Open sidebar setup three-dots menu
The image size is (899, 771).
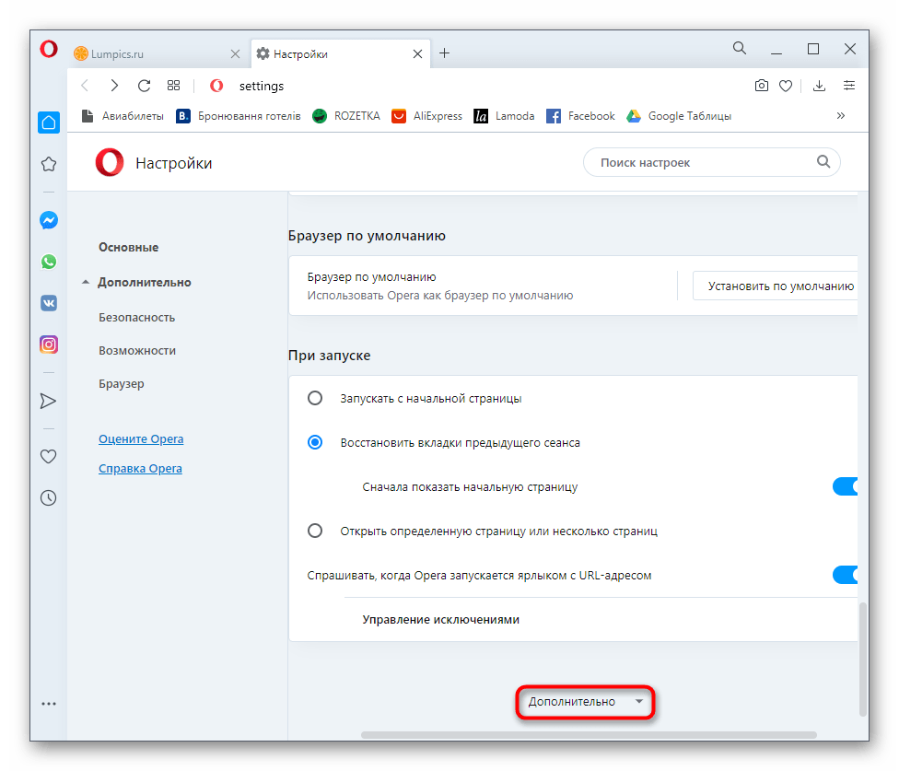pyautogui.click(x=49, y=704)
